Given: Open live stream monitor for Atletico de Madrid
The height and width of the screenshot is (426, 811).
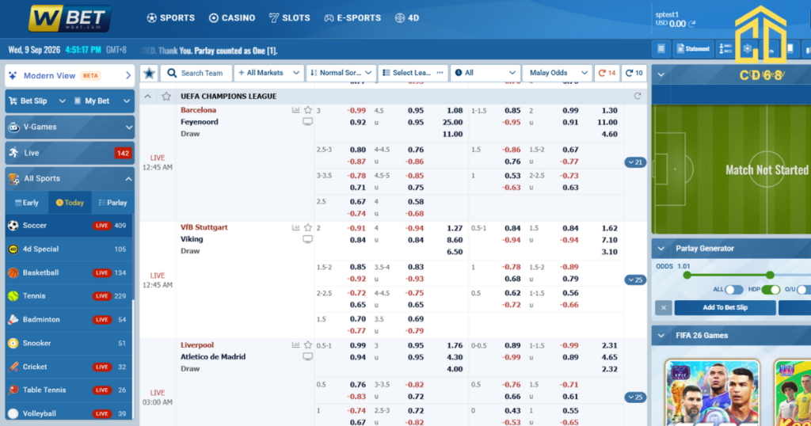Looking at the screenshot, I should tap(308, 357).
